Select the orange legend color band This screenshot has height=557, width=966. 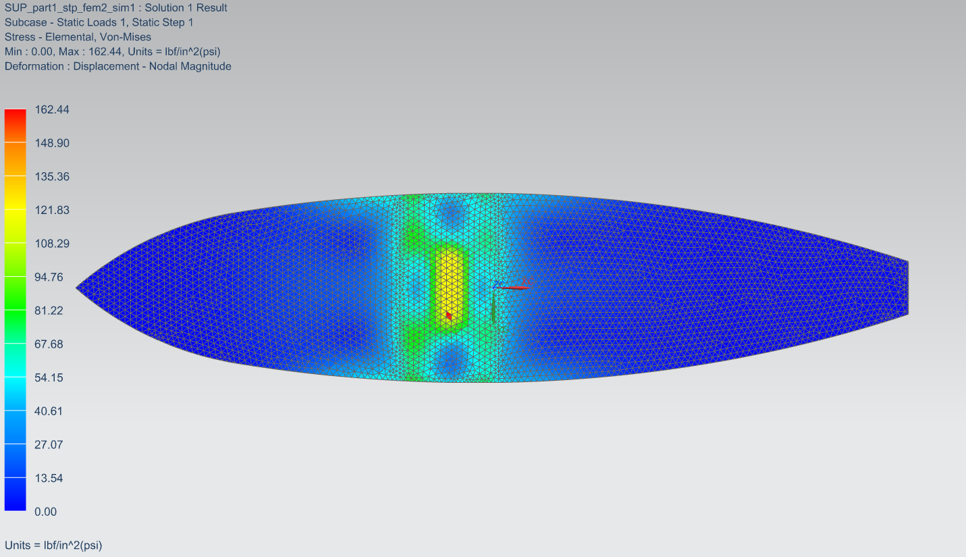(x=15, y=159)
